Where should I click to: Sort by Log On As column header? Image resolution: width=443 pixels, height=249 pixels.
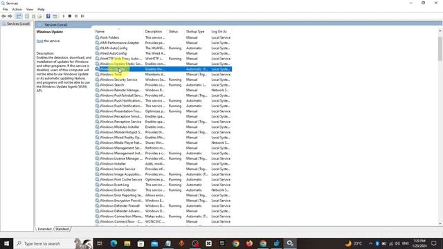pyautogui.click(x=221, y=31)
